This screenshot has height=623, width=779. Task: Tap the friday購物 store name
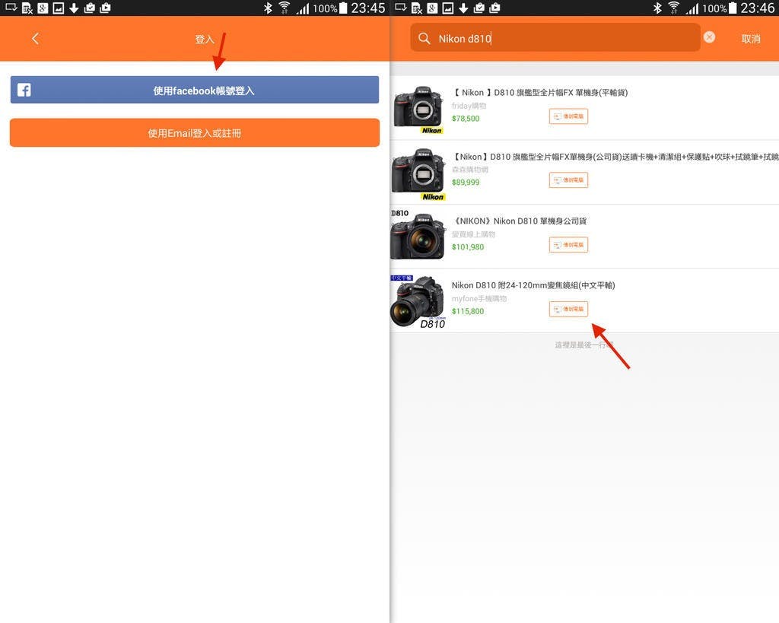coord(469,106)
